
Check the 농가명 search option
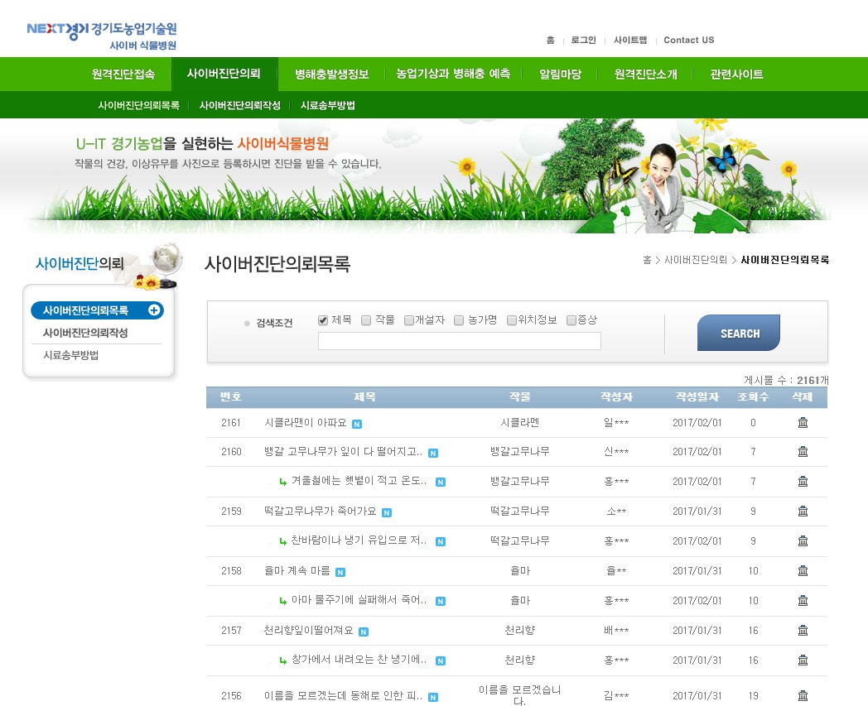click(459, 320)
